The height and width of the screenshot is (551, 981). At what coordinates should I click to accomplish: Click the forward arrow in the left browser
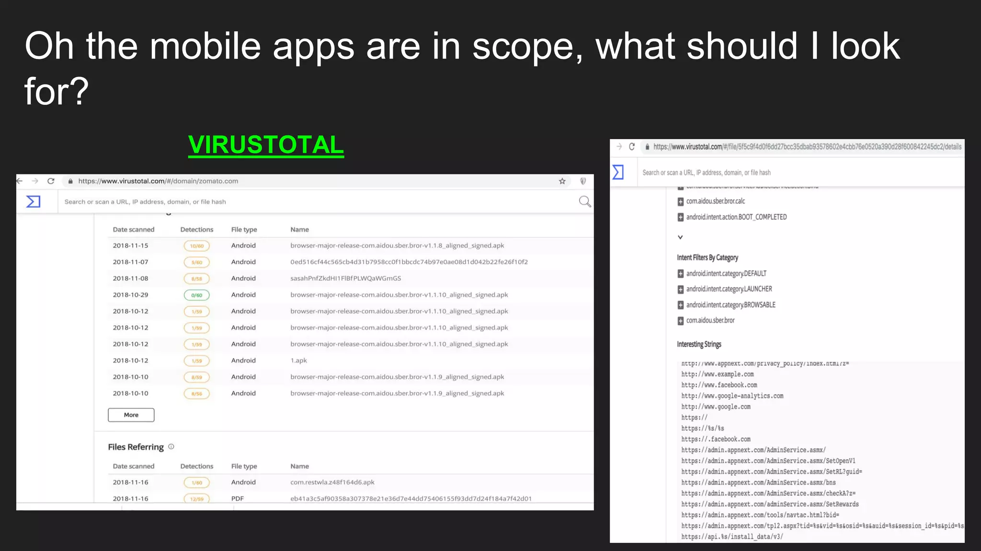pyautogui.click(x=35, y=181)
